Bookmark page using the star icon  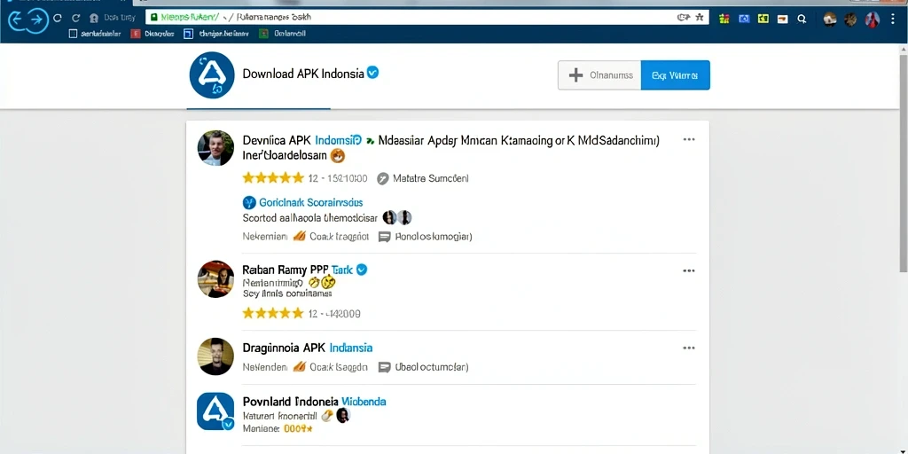coord(699,18)
